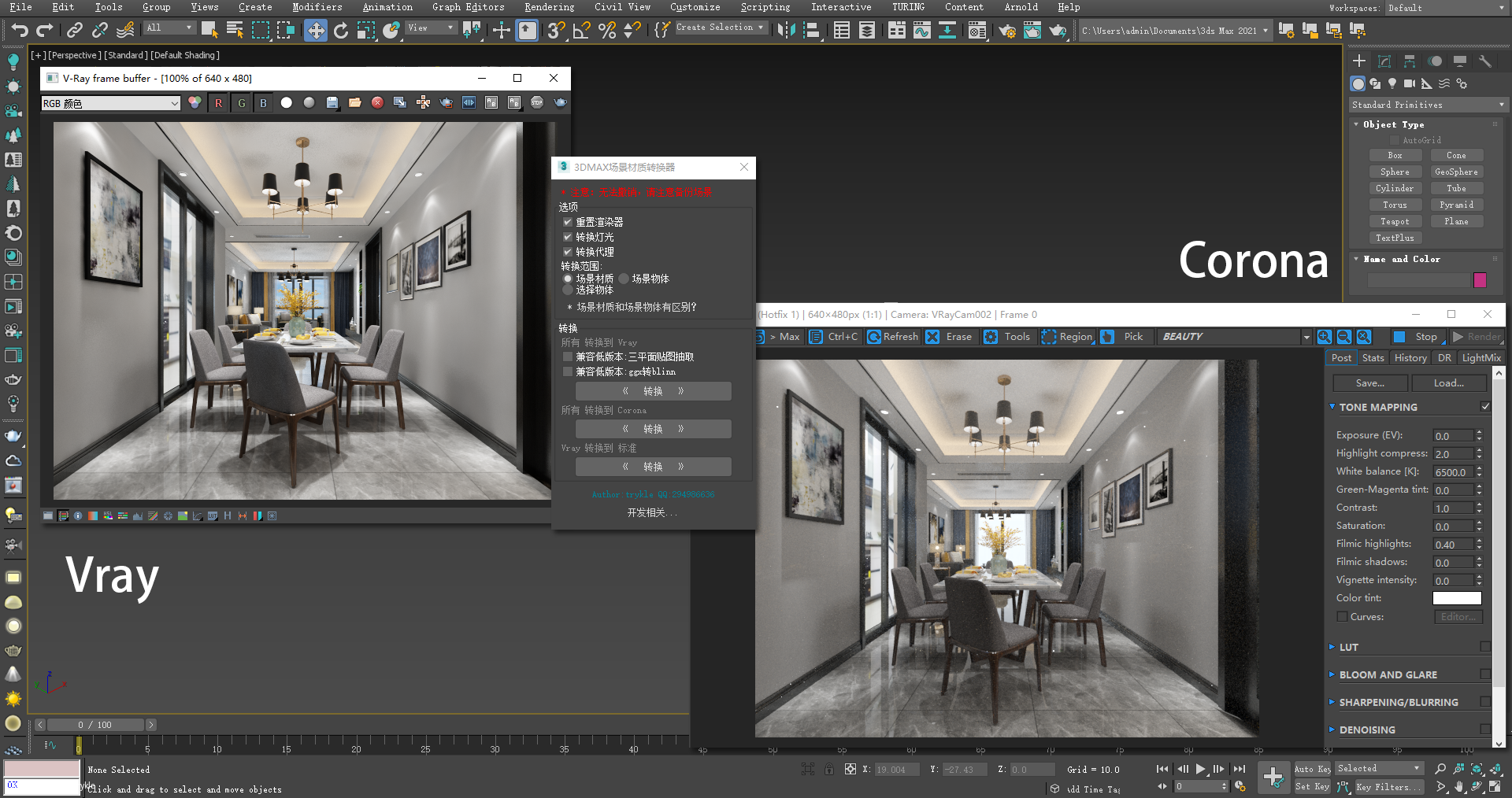
Task: Enable 兼容低版本:三平面贴图抽取 checkbox
Action: tap(568, 357)
